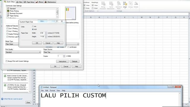Enable 4-on-1 Printing checkbox

tap(7, 31)
